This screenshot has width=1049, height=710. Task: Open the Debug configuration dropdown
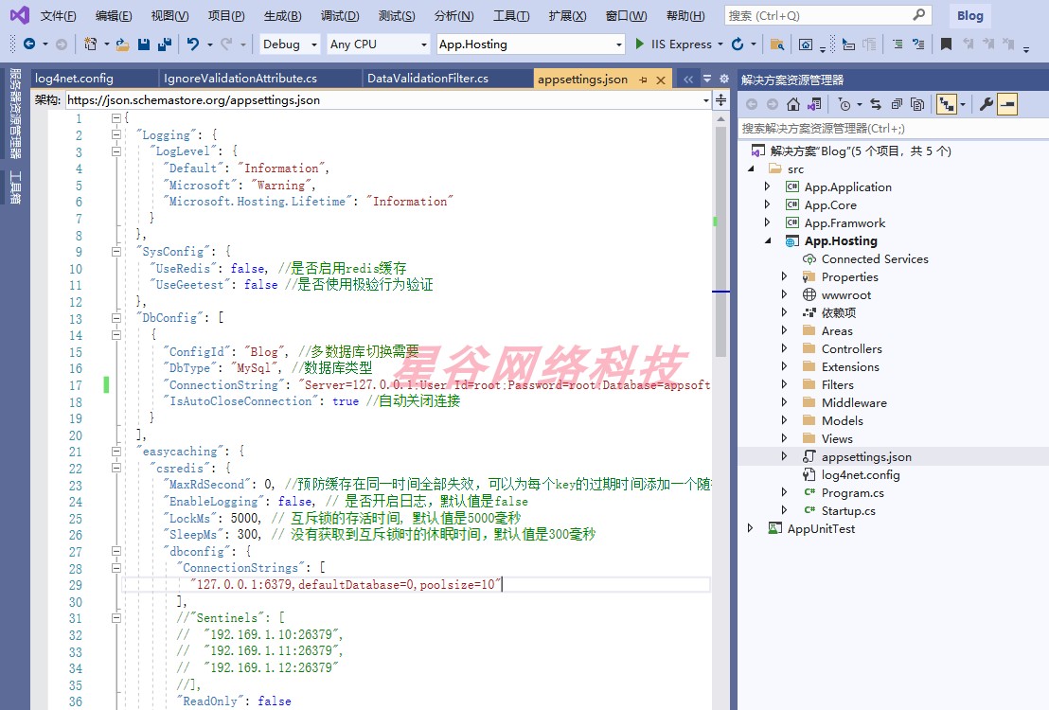290,44
